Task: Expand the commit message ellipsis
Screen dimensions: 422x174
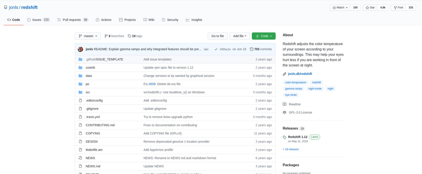Action: pos(206,49)
